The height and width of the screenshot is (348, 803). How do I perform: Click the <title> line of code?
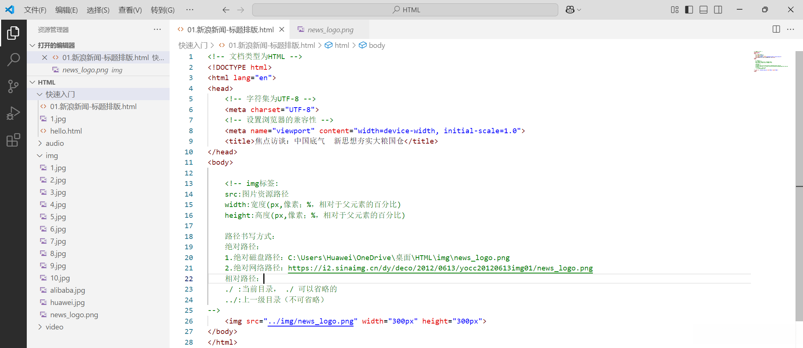tap(331, 141)
